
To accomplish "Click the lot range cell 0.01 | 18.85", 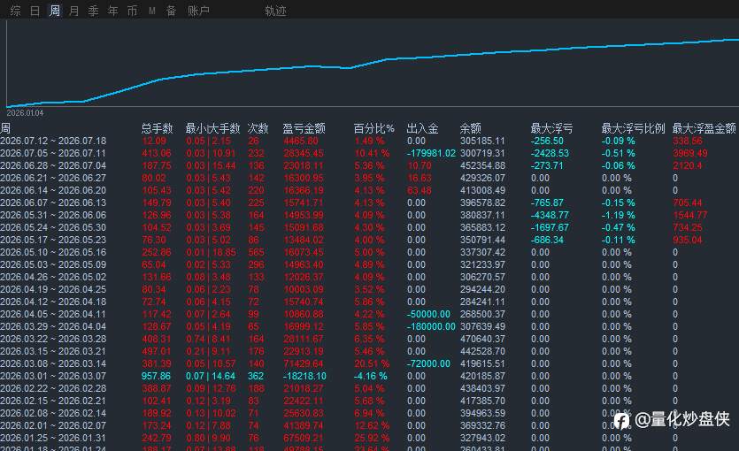I will pos(211,252).
